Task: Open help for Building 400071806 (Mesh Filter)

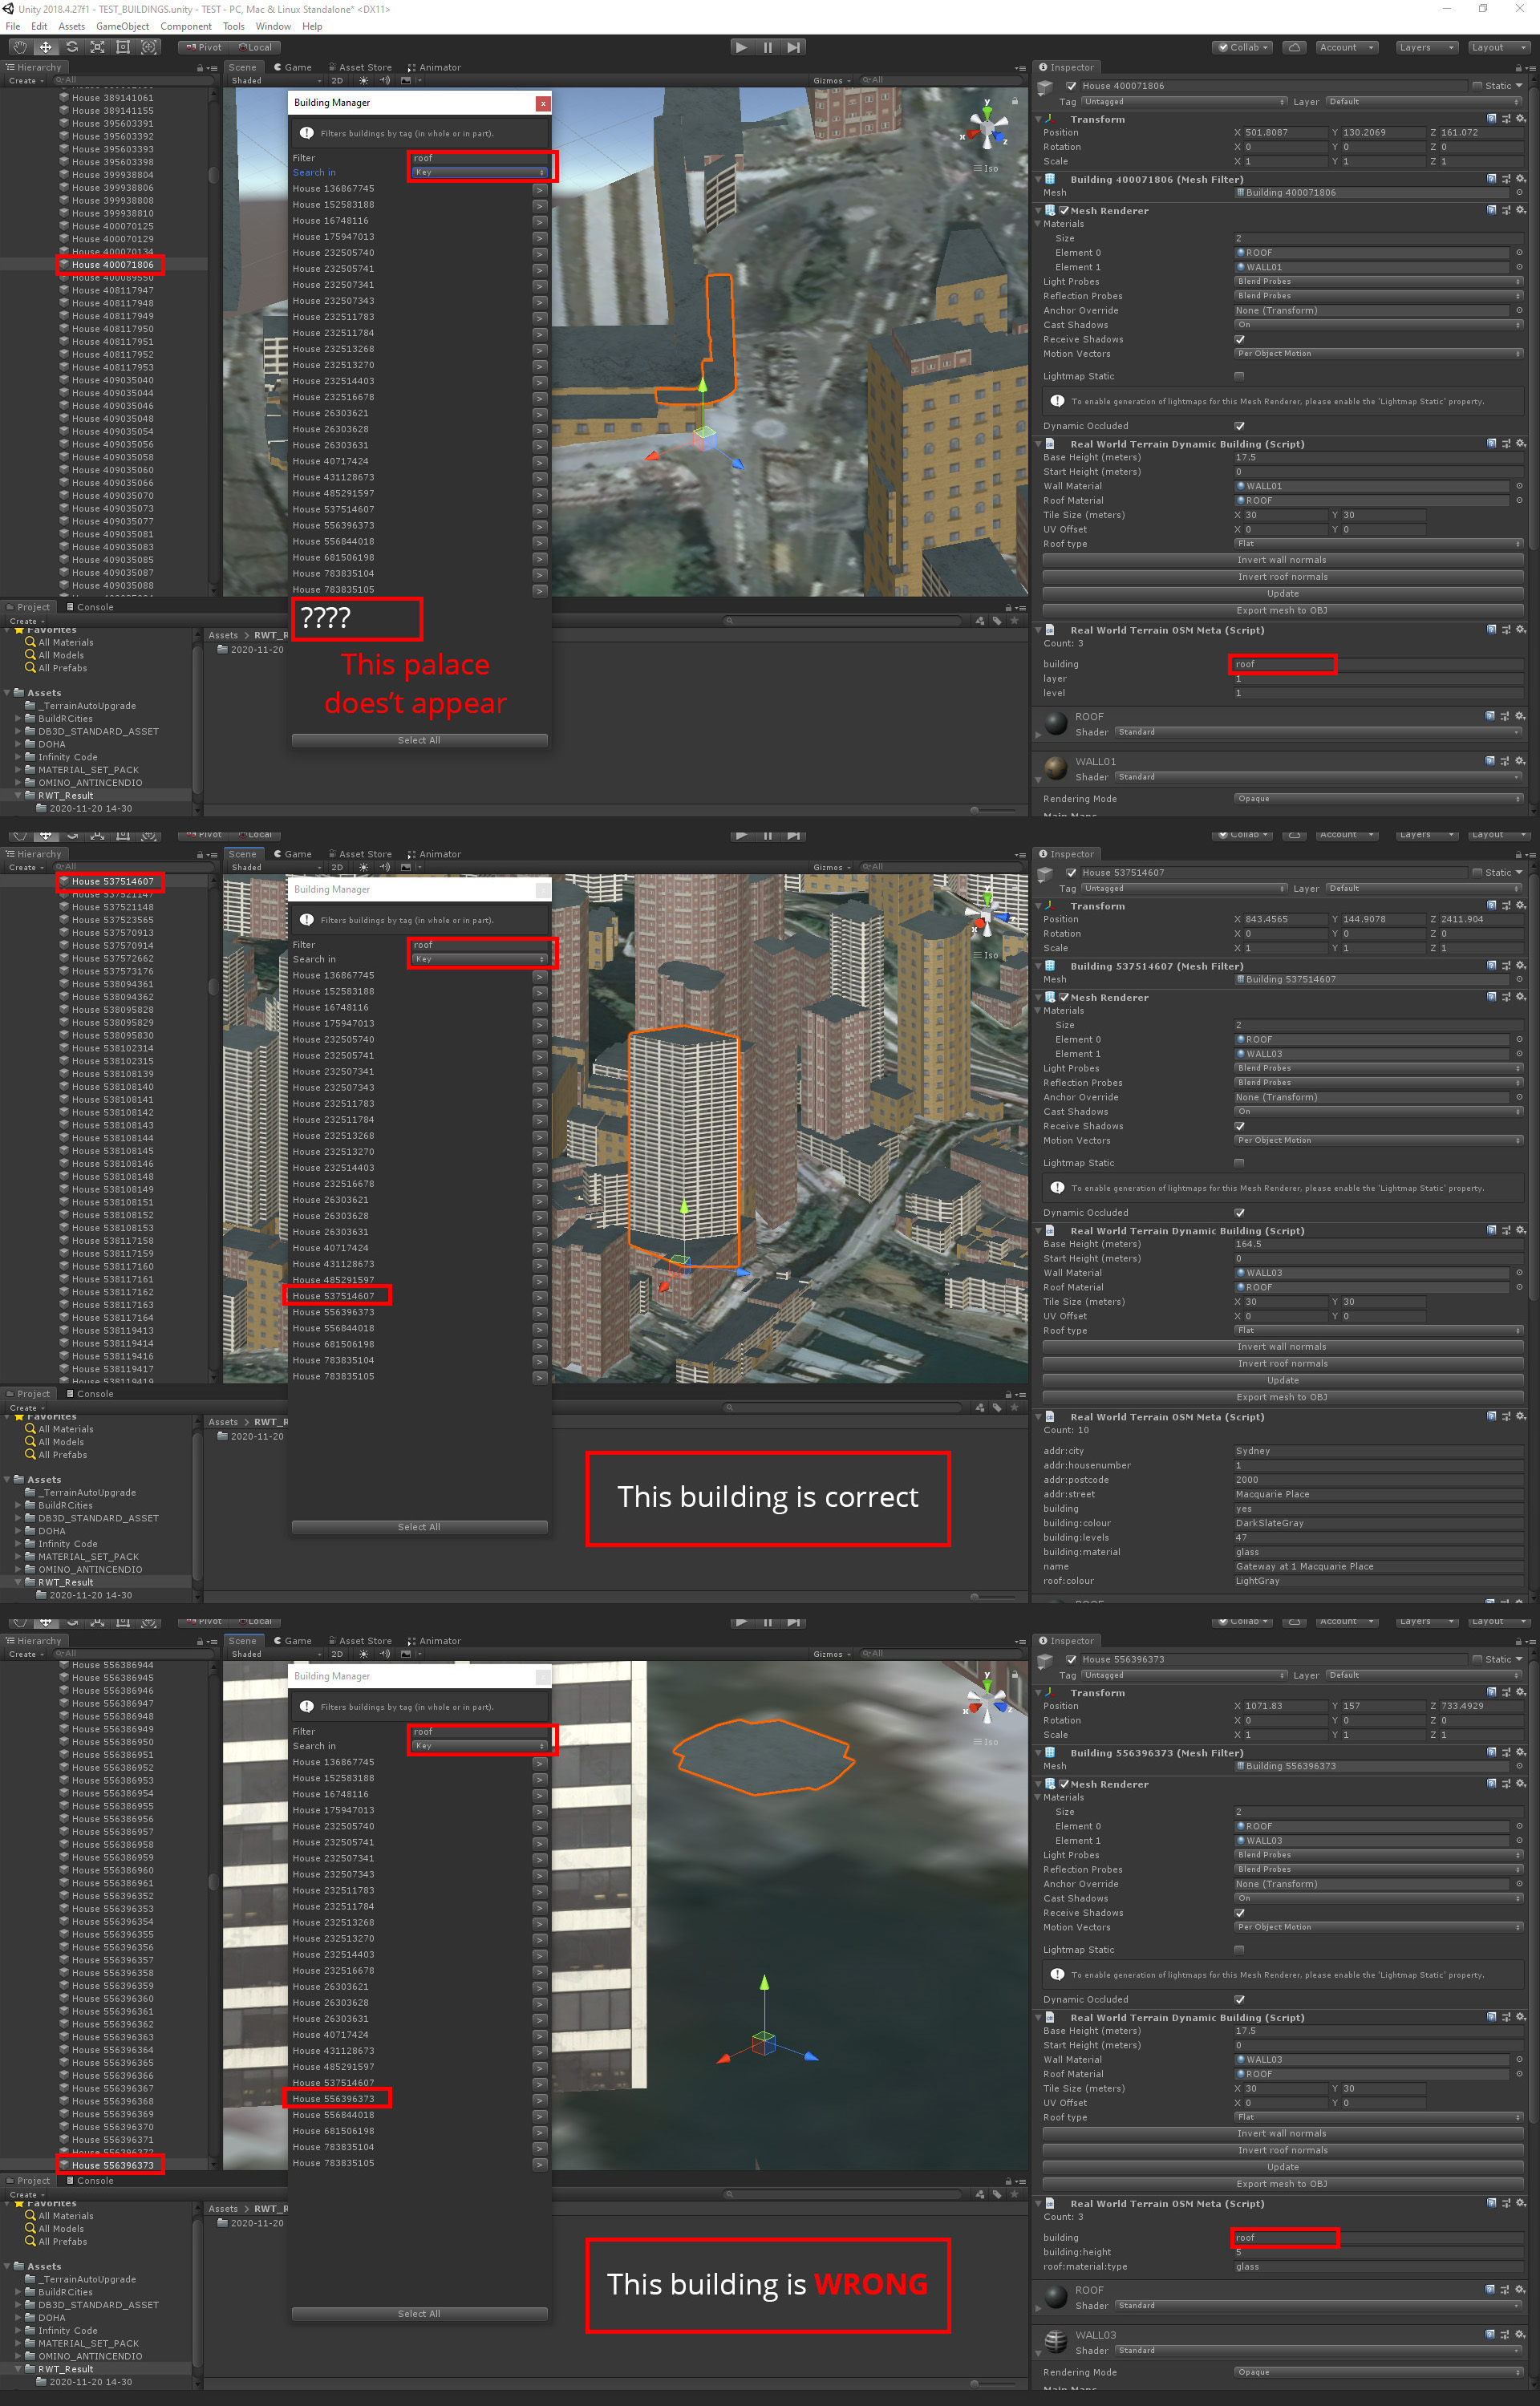Action: click(x=1492, y=179)
